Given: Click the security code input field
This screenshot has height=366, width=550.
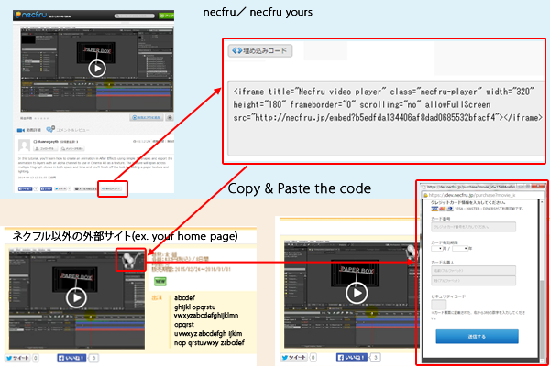Looking at the screenshot, I should coord(441,306).
